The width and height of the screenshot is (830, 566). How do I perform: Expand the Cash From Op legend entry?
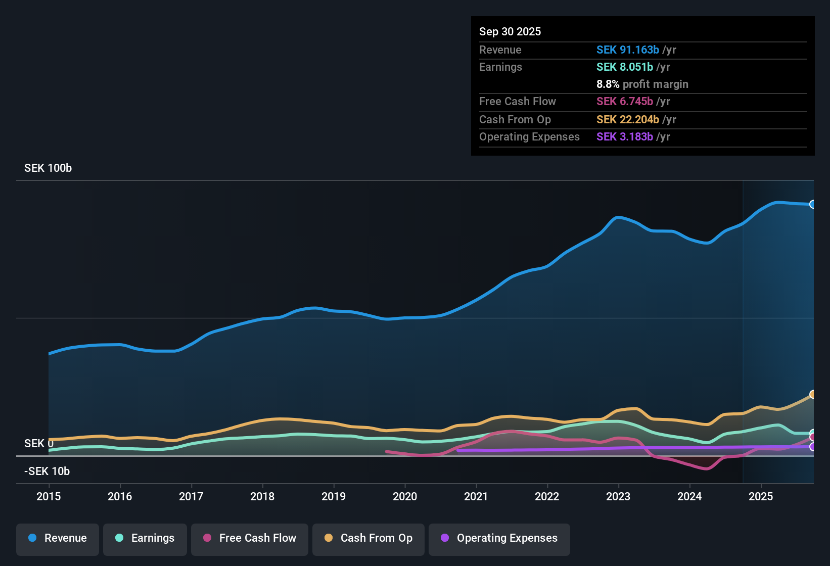click(368, 538)
